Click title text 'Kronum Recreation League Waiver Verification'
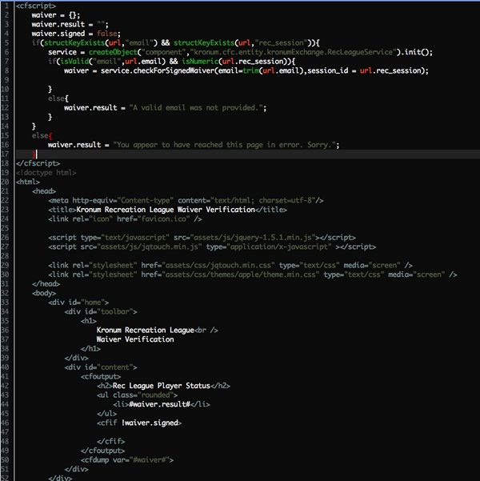 point(166,210)
